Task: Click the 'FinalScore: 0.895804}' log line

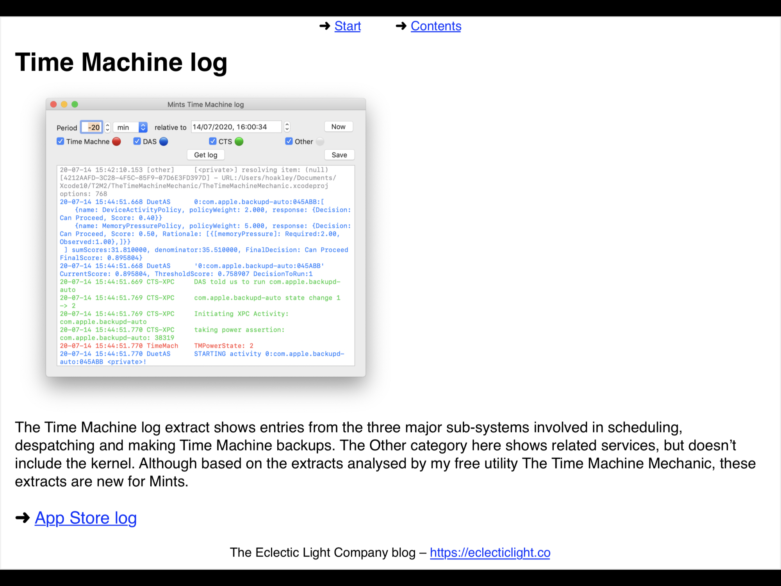Action: pyautogui.click(x=101, y=258)
